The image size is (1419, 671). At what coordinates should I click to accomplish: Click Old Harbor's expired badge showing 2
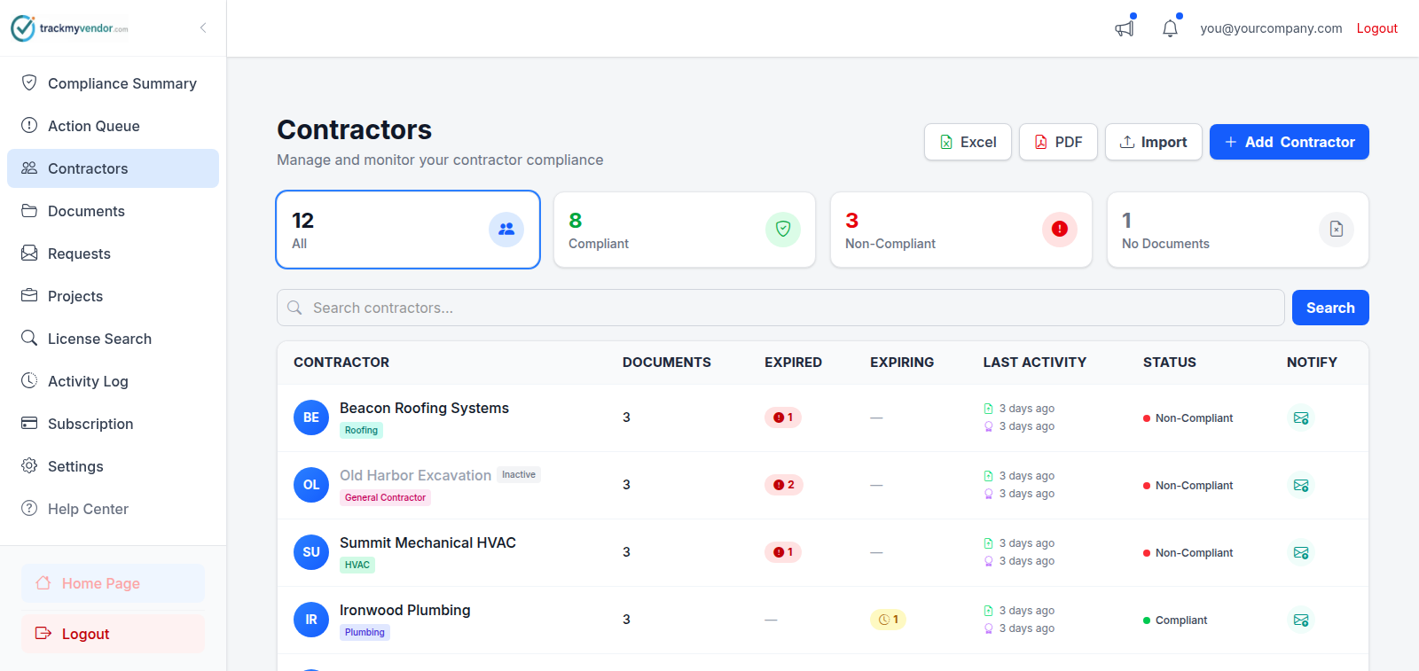(x=784, y=485)
